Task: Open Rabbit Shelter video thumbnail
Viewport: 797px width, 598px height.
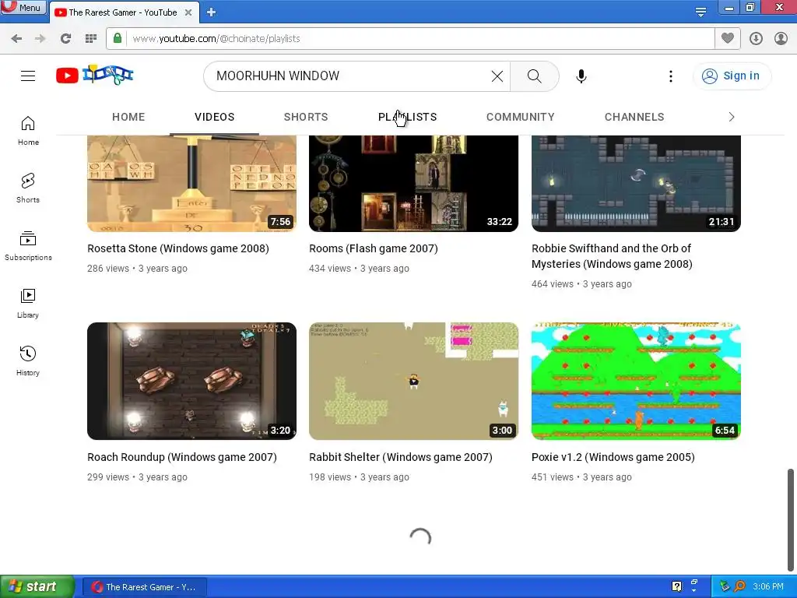Action: 414,381
